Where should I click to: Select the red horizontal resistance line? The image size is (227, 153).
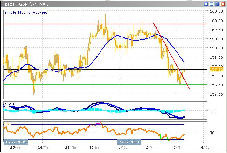pos(69,24)
